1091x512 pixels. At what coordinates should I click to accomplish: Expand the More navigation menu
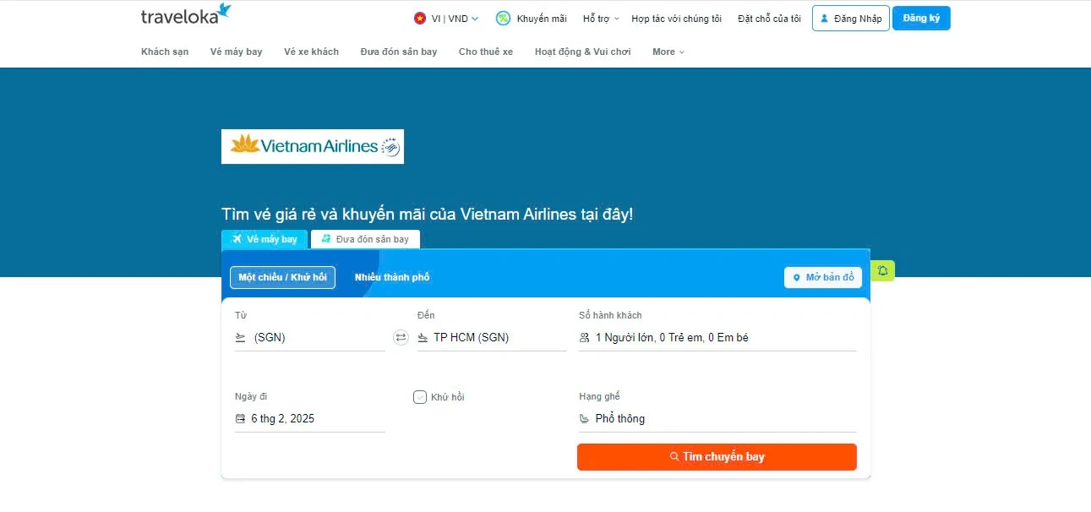tap(668, 52)
